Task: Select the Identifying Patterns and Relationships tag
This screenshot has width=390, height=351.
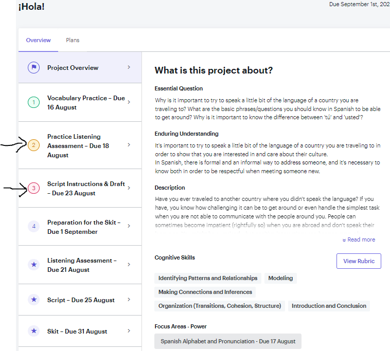Action: [x=208, y=278]
